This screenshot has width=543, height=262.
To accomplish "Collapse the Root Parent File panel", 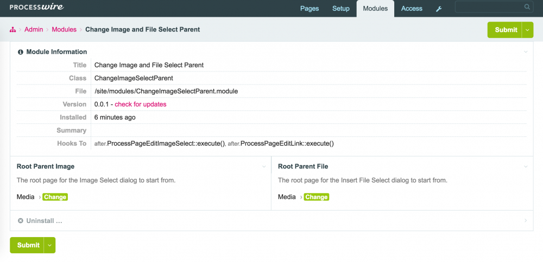I will pyautogui.click(x=526, y=167).
